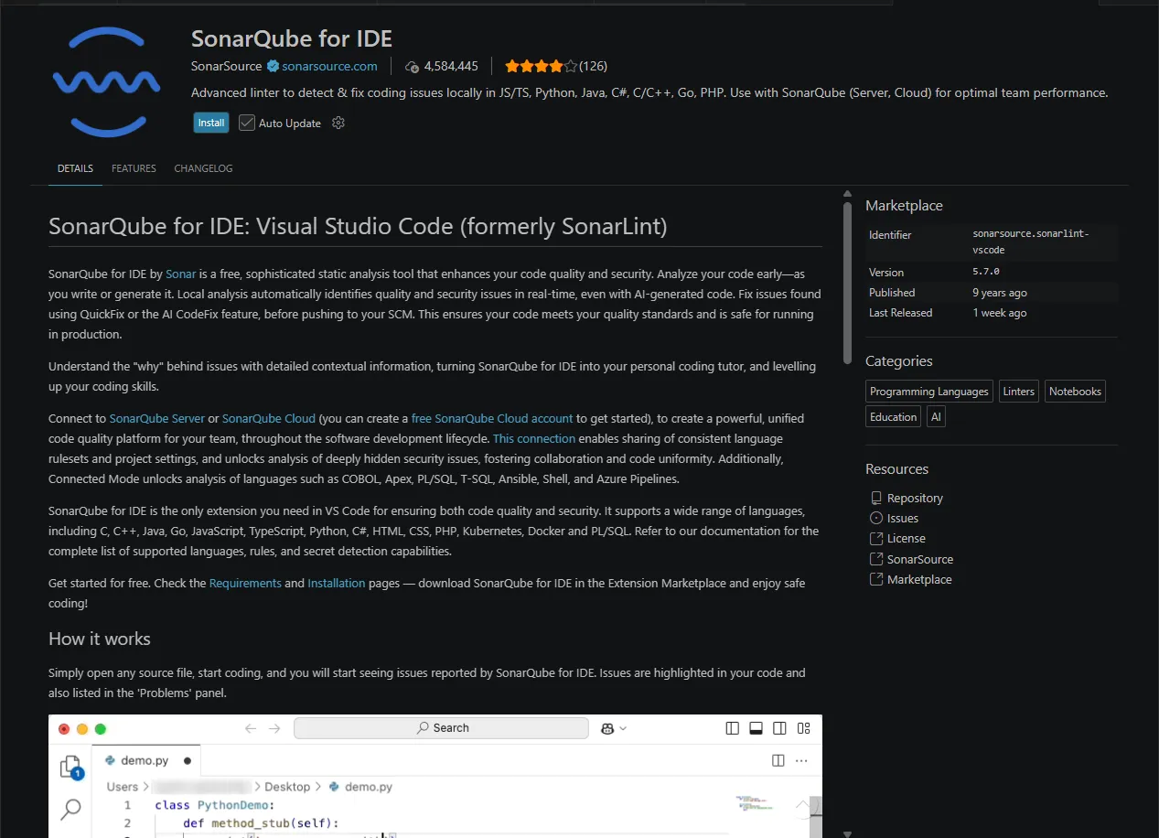Click free SonarQube Cloud account link

(492, 418)
